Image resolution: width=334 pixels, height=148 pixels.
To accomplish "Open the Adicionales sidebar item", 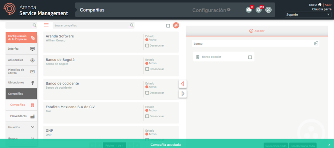I will [21, 60].
